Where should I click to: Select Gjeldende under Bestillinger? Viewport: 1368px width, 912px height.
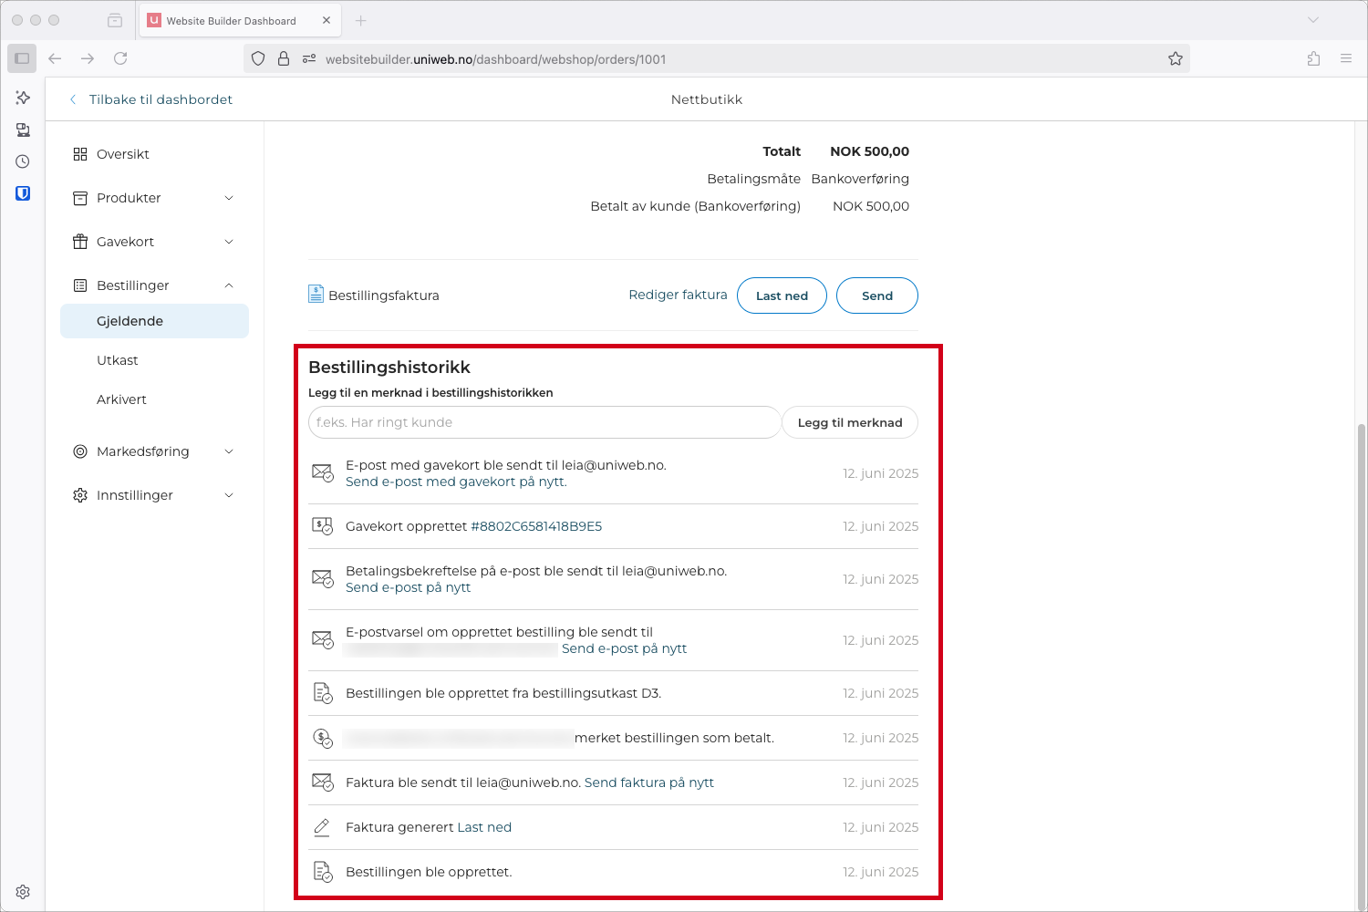(154, 321)
